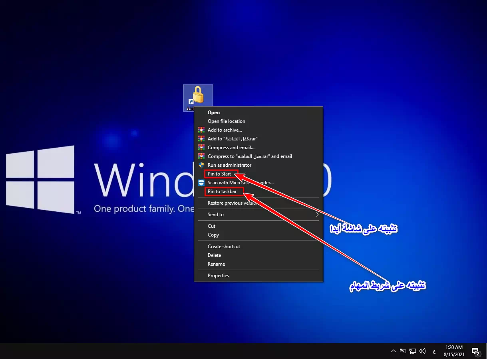
Task: Click the Arabic input language indicator
Action: click(x=434, y=351)
